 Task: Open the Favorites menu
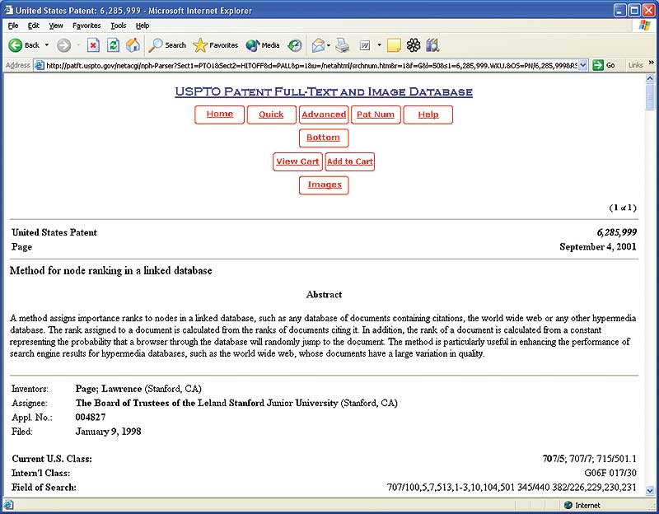point(86,26)
